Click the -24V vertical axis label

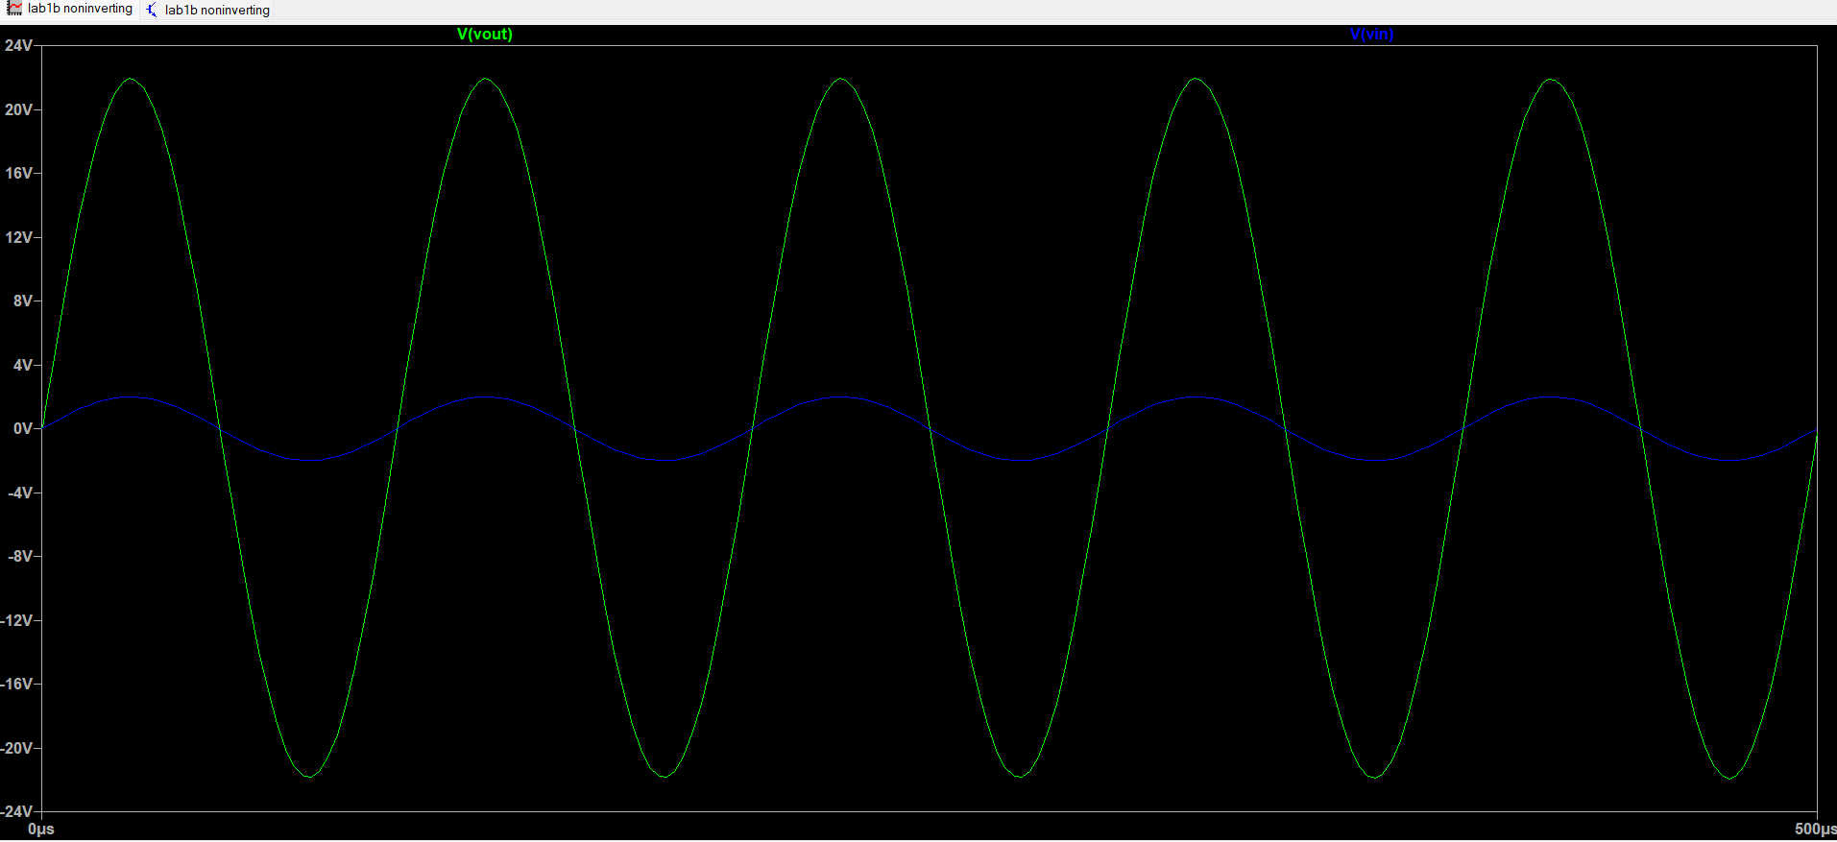[x=16, y=812]
